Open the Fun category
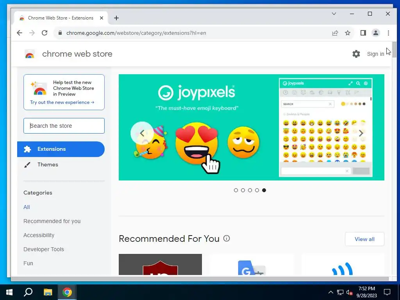 click(28, 263)
